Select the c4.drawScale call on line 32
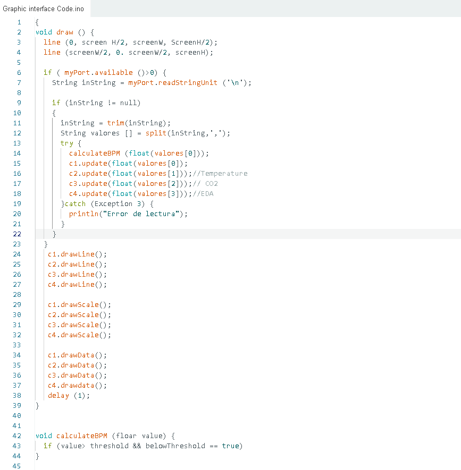Viewport: 461px width, 470px height. click(77, 335)
